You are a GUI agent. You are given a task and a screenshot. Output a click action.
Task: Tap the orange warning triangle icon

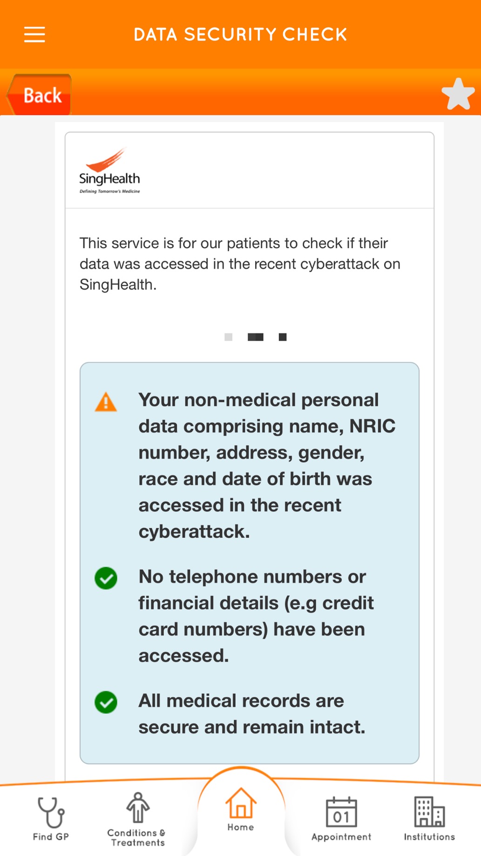coord(106,402)
